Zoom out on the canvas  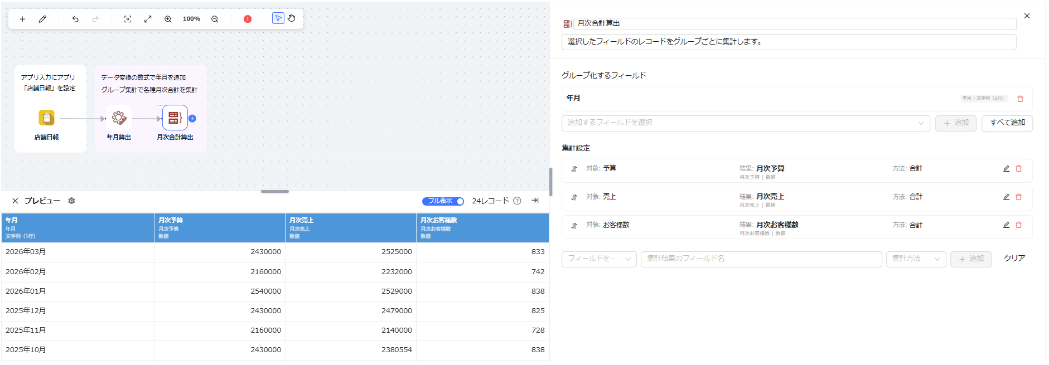click(x=215, y=19)
